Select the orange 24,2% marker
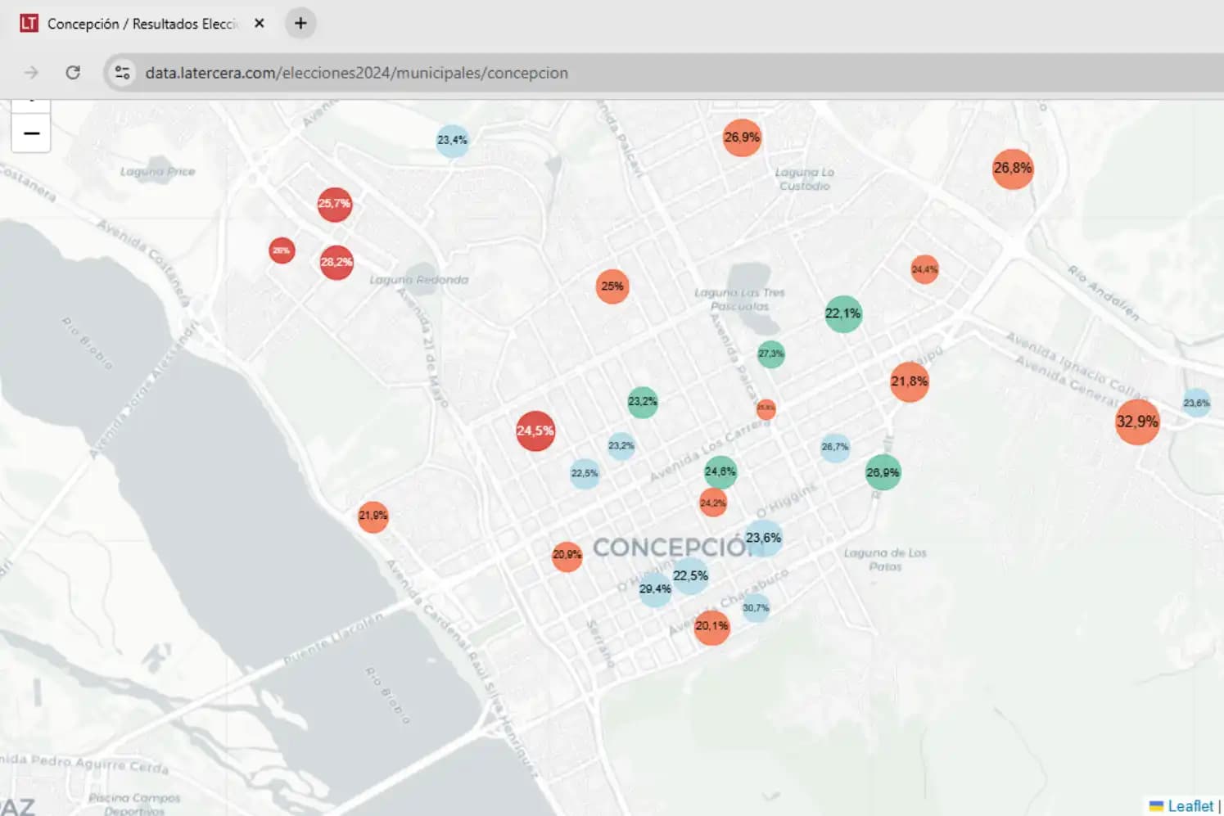The image size is (1224, 816). [713, 503]
